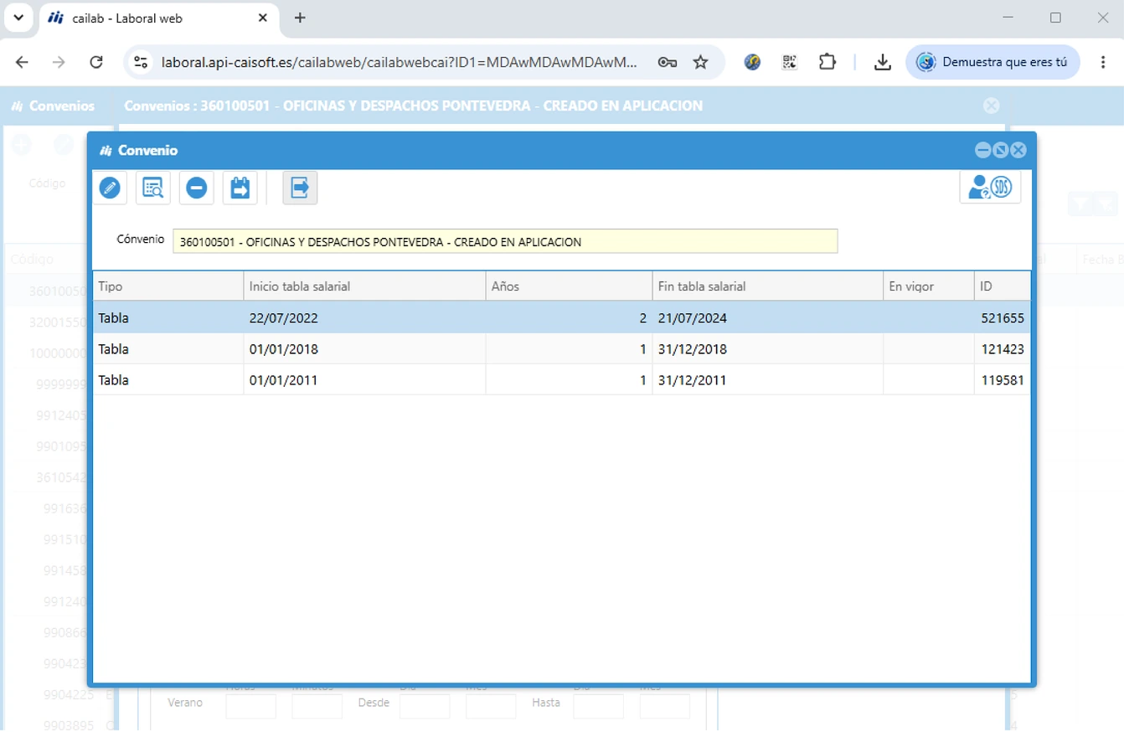Open a new browser tab
The height and width of the screenshot is (732, 1124).
[300, 18]
